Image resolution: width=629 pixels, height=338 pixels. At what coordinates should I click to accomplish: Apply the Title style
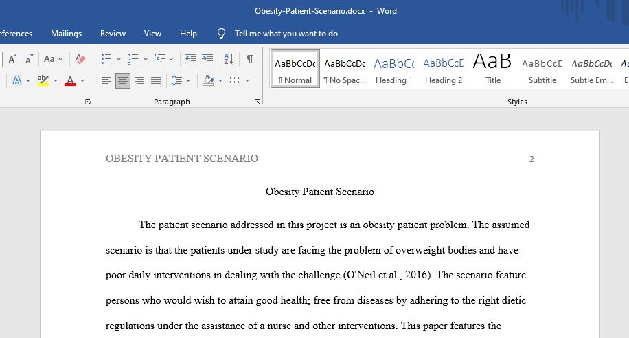pos(492,69)
